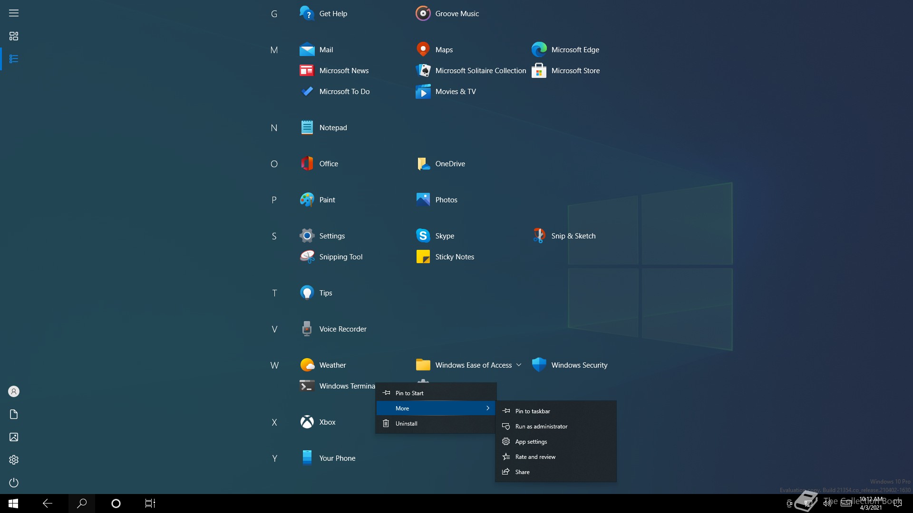Open Movies & TV icon
Screen dimensions: 913x513
[423, 91]
